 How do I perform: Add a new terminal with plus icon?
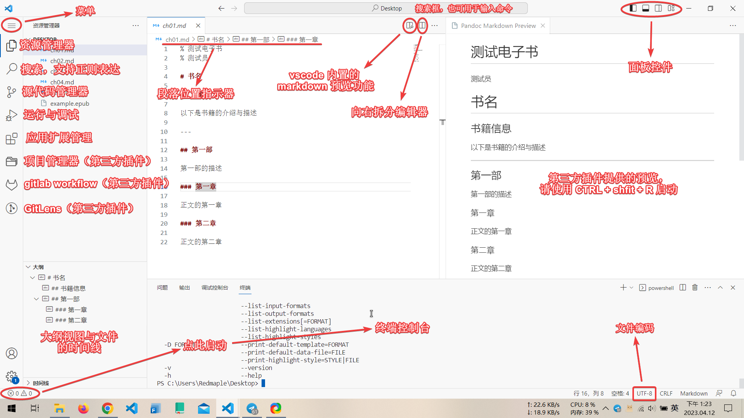coord(623,288)
